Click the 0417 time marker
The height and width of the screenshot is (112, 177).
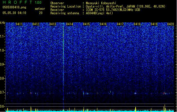120,24
